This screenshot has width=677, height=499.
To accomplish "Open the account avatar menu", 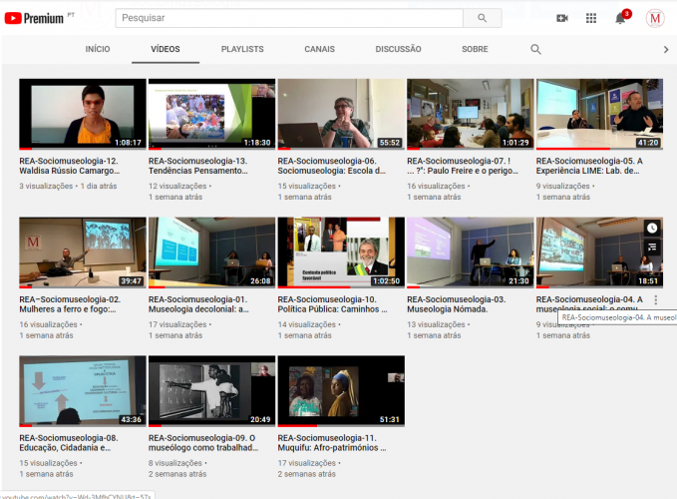I will click(x=655, y=18).
